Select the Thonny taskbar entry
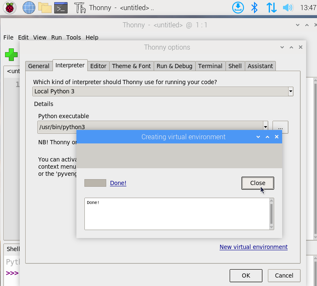Image resolution: width=317 pixels, height=286 pixels. tap(114, 8)
